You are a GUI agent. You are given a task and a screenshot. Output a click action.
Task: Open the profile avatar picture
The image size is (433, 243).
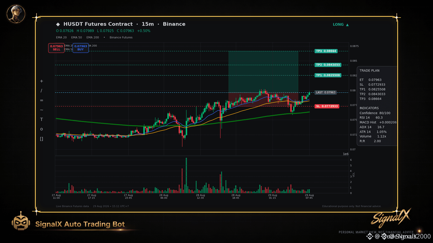[x=16, y=14]
